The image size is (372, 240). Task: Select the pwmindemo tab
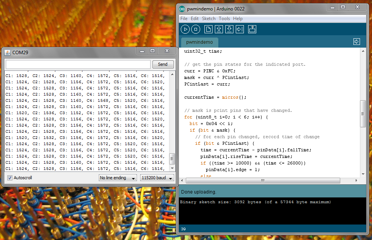click(199, 42)
